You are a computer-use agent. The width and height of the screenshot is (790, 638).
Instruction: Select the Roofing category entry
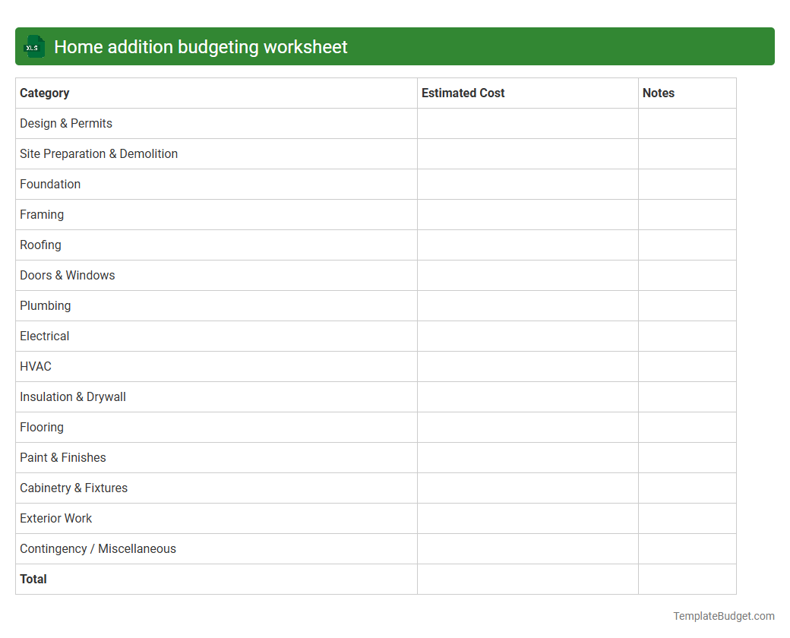pyautogui.click(x=40, y=245)
